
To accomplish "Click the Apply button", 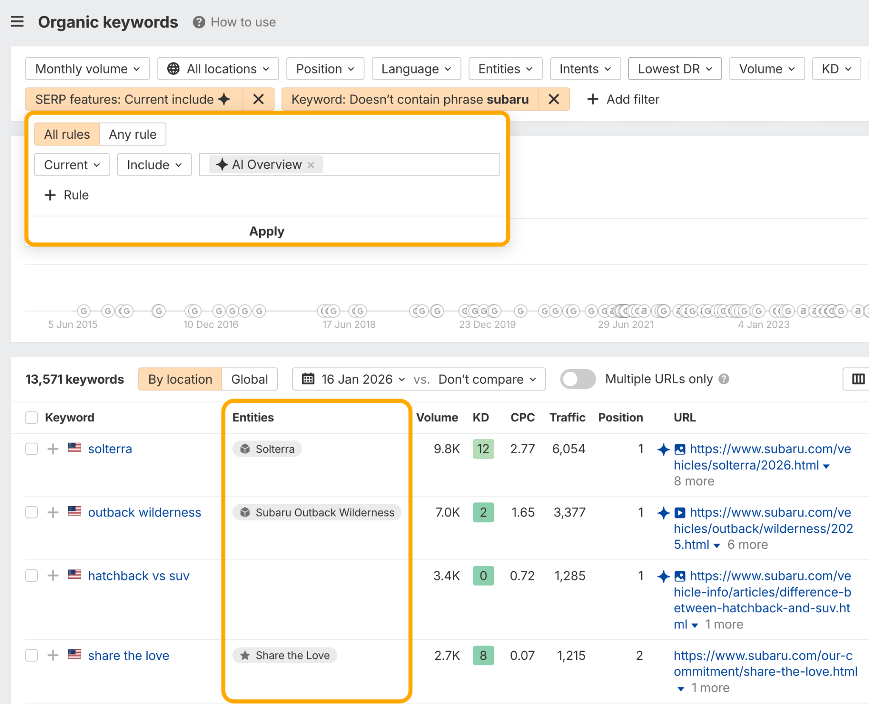I will coord(266,231).
